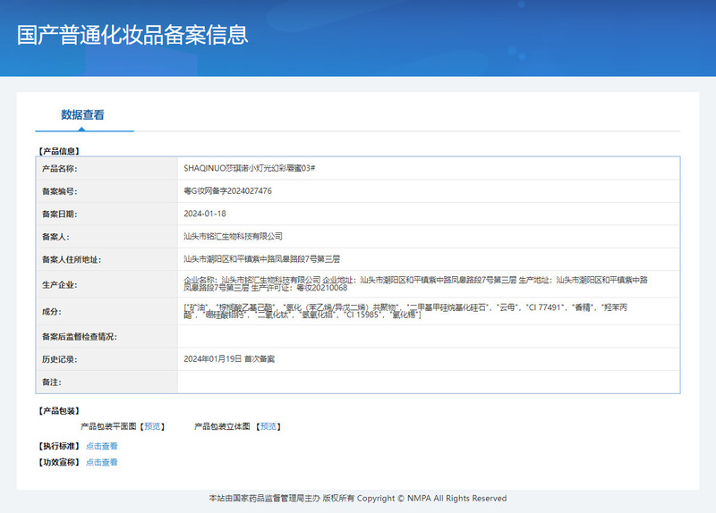The image size is (716, 513).
Task: Open 点击查看 link beside 功效宣称
Action: click(x=102, y=462)
